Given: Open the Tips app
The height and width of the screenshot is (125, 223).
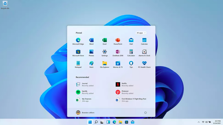Looking at the screenshot, I should click(131, 64).
